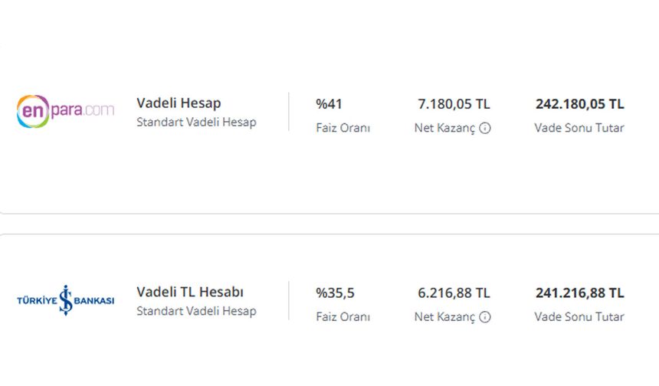Click the Enpara Faiz Oranı label
Viewport: 659px width, 386px height.
pos(343,128)
